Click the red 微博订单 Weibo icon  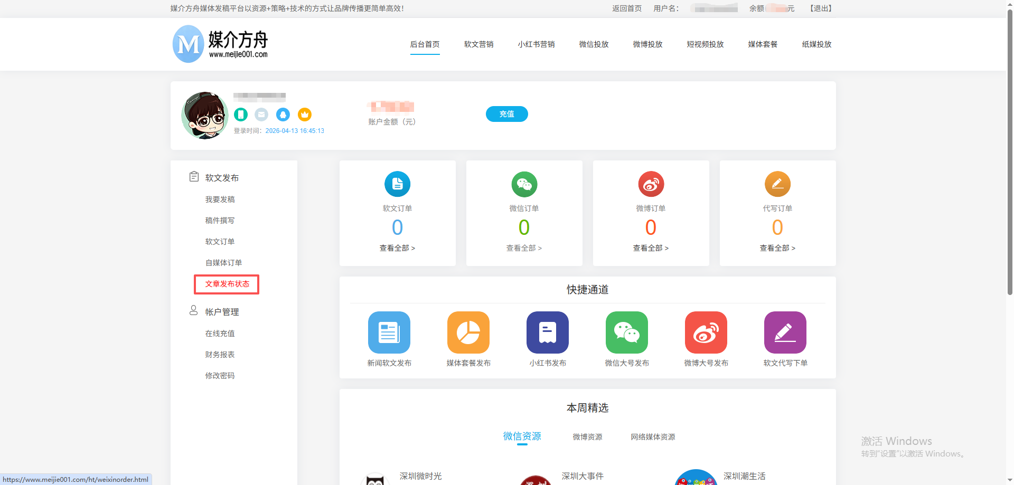651,184
